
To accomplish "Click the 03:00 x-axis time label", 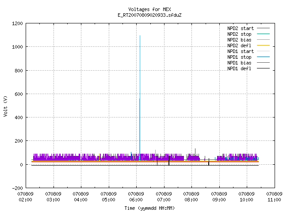I will pyautogui.click(x=53, y=200).
